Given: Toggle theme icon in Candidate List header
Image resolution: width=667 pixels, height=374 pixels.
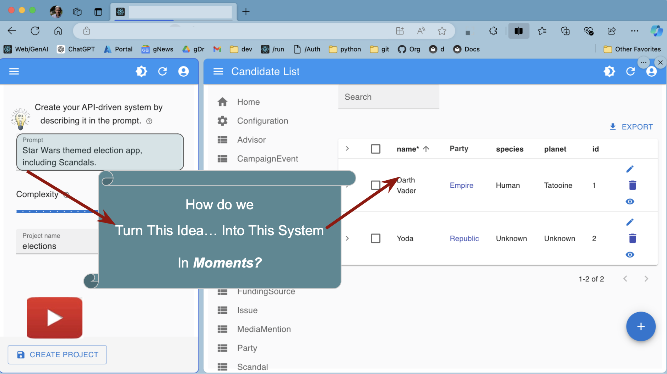Looking at the screenshot, I should coord(609,71).
